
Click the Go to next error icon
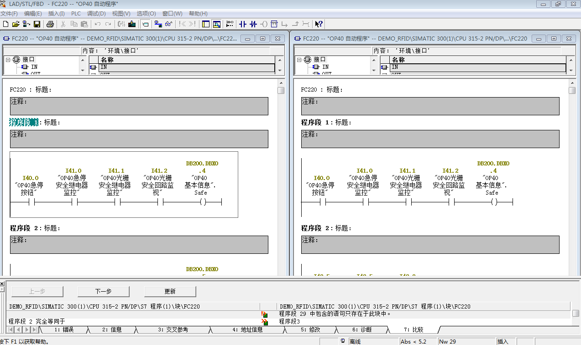(193, 24)
